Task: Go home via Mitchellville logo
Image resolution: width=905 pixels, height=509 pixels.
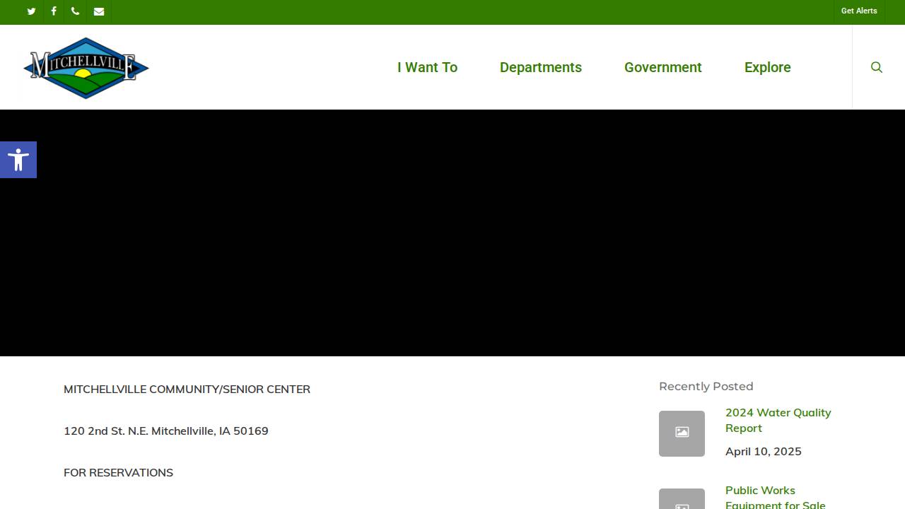Action: point(86,68)
